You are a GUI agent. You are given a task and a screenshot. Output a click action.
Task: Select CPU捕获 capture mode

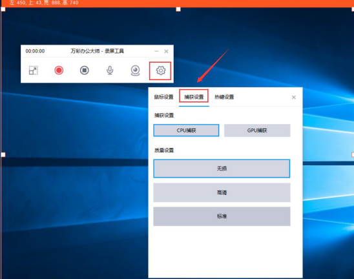click(x=186, y=130)
